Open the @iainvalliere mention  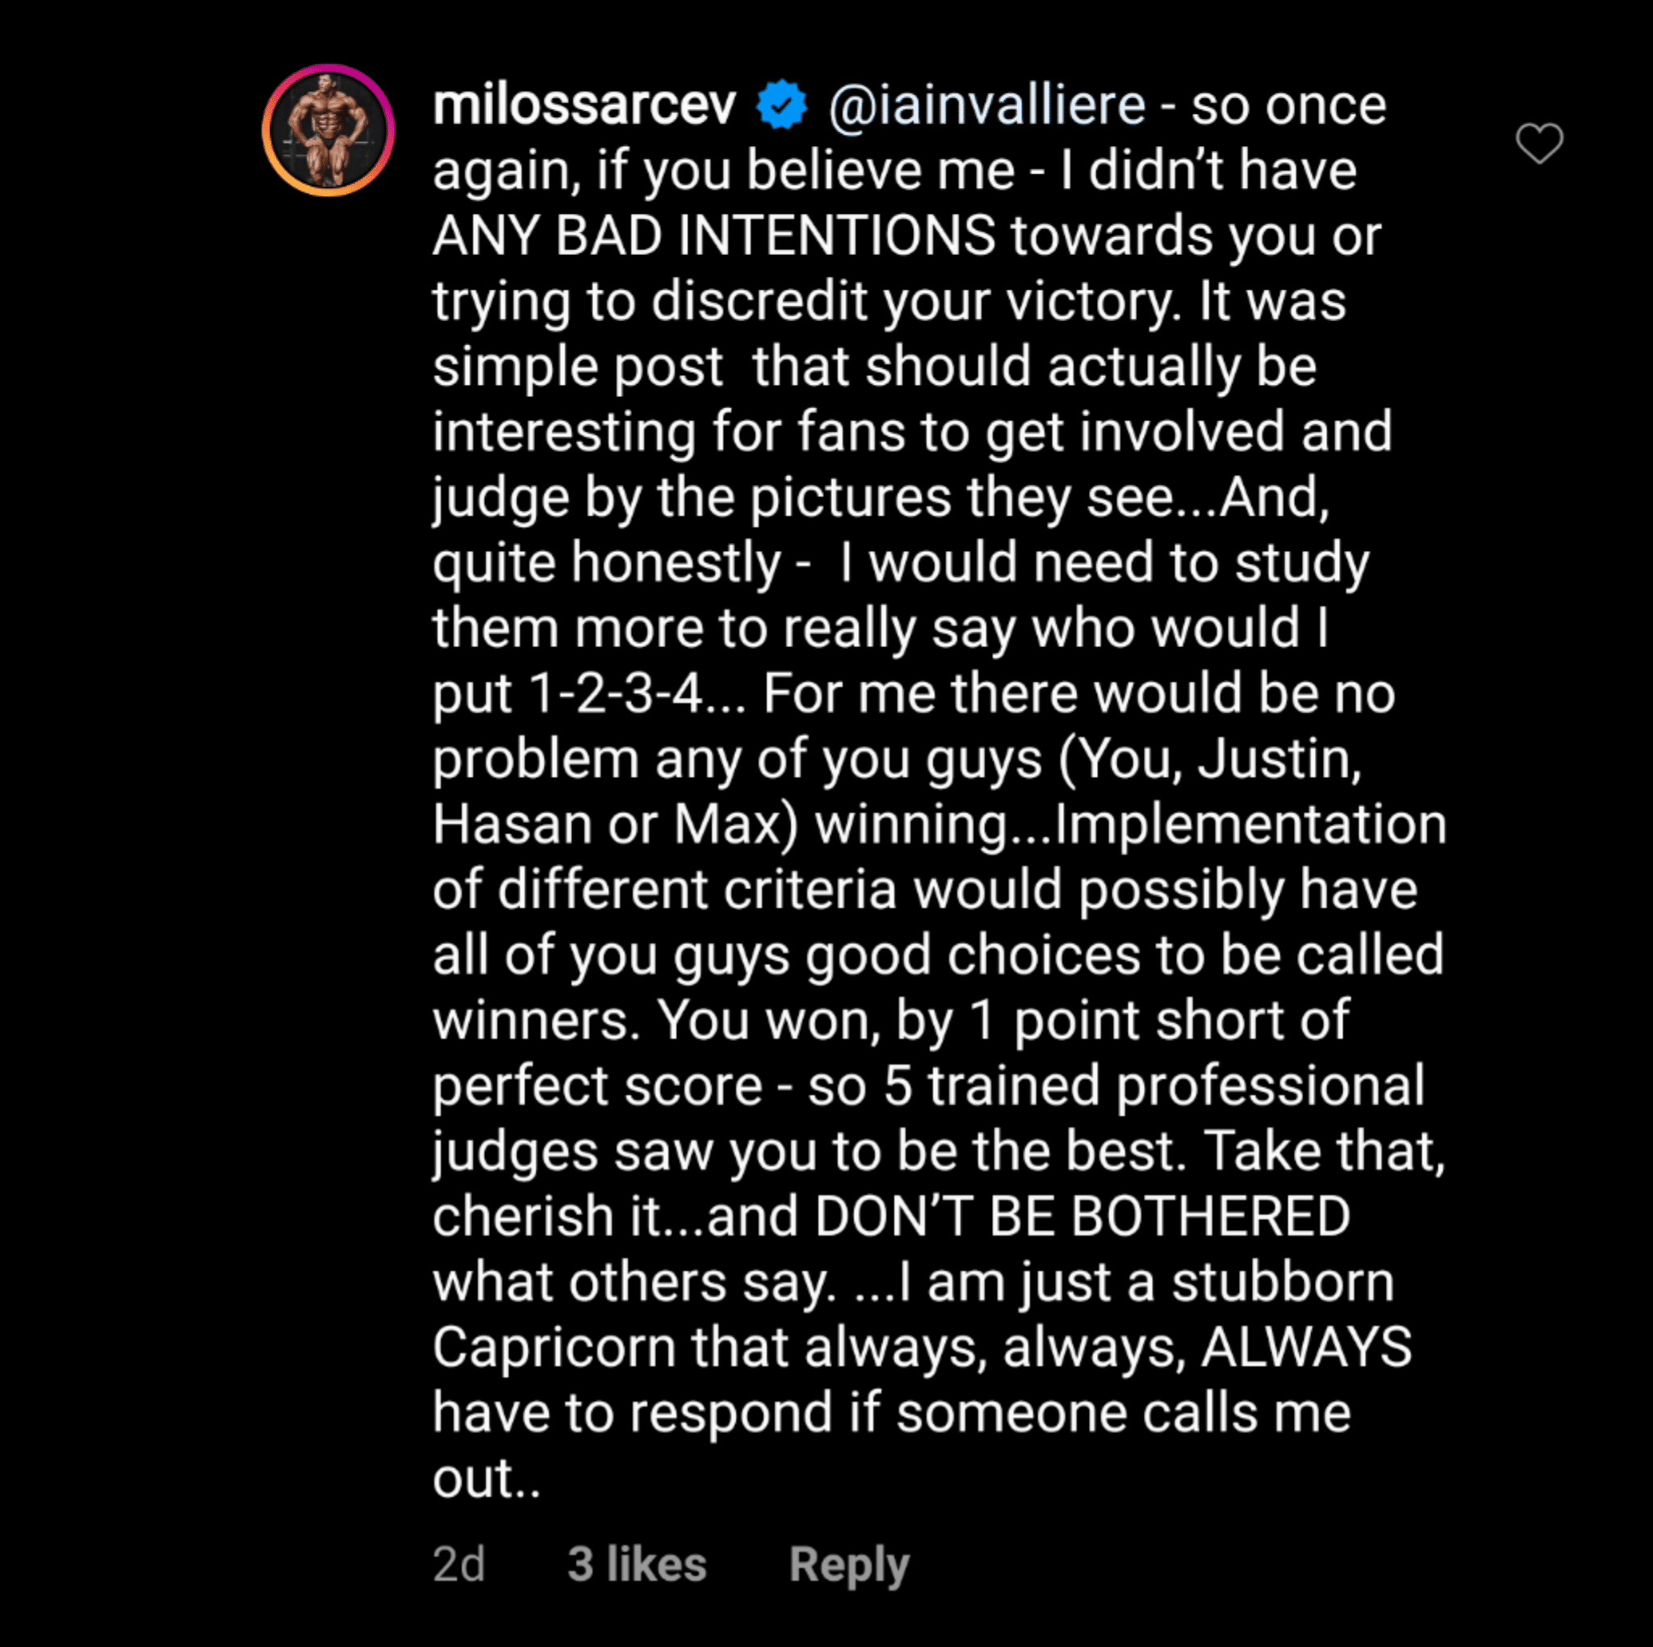pos(986,105)
